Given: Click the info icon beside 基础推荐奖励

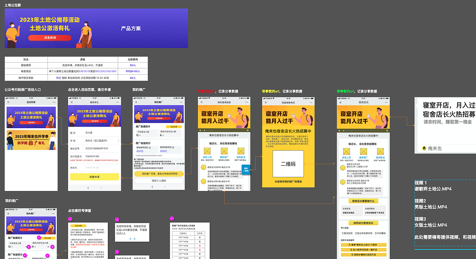Looking at the screenshot, I should pos(150,147).
